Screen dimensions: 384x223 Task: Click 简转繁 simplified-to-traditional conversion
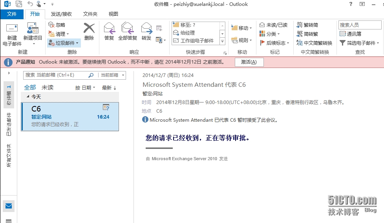(307, 34)
